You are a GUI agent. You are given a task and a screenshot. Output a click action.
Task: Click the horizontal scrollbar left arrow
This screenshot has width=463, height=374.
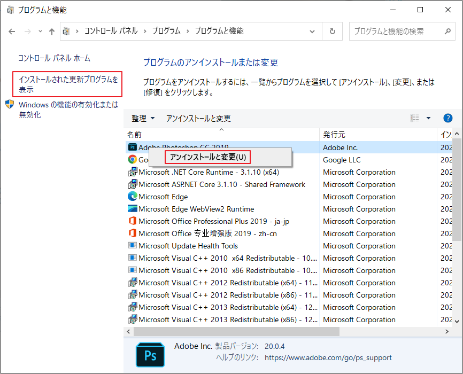click(x=128, y=331)
